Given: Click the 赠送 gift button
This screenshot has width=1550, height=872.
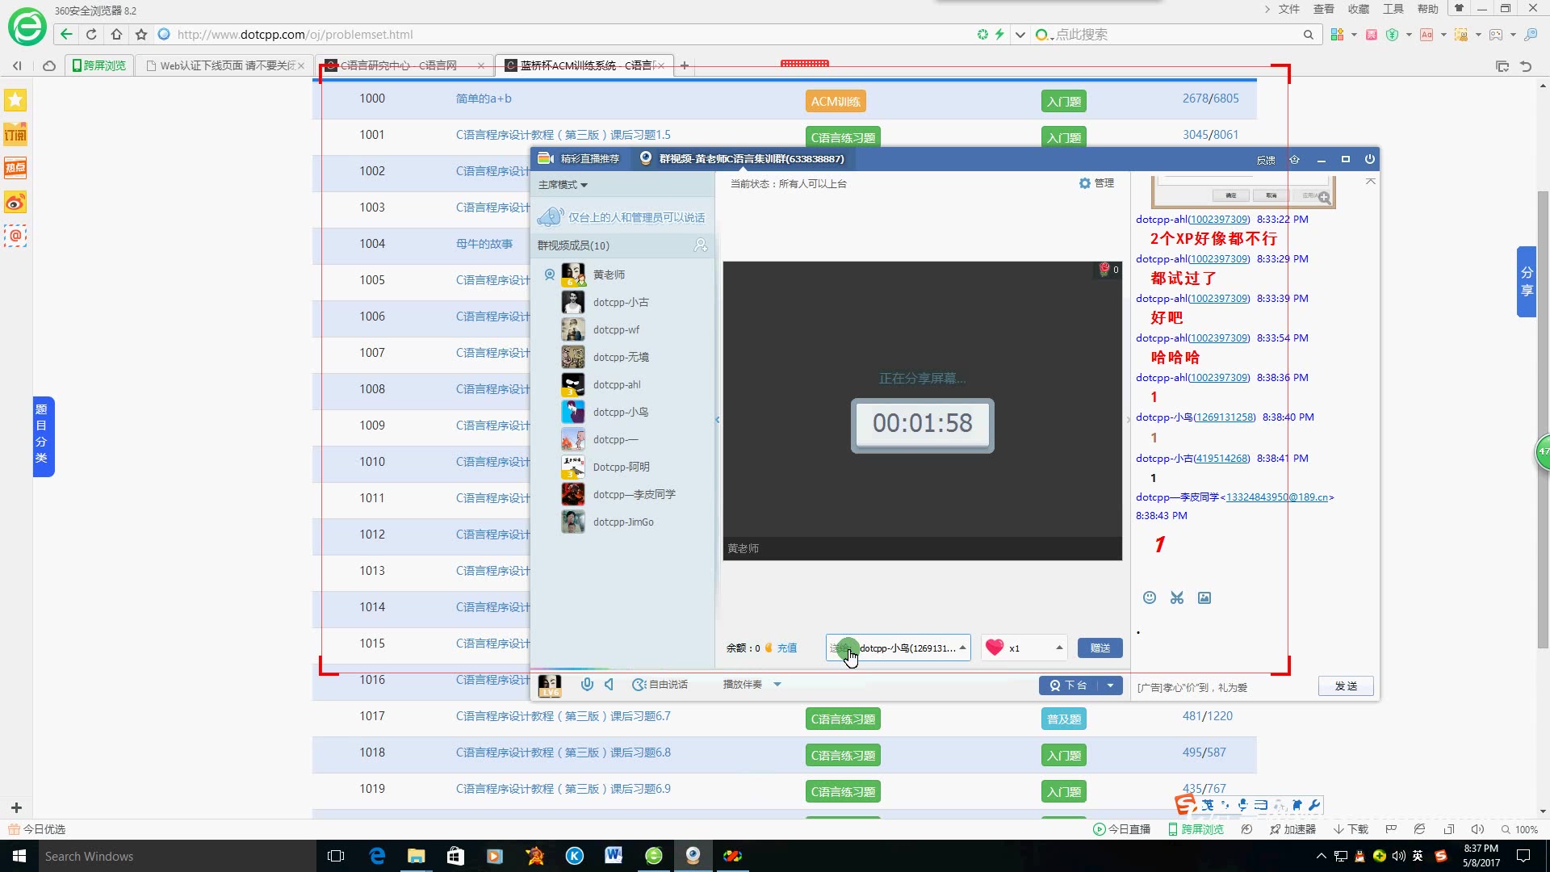Looking at the screenshot, I should click(1100, 648).
